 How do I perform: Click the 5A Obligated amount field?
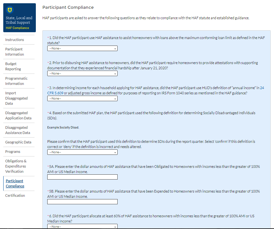click(x=82, y=177)
